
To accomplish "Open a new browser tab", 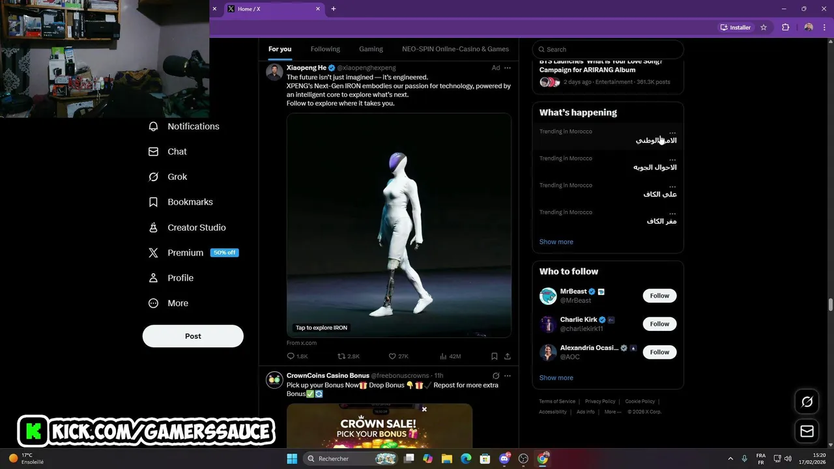I will (334, 9).
